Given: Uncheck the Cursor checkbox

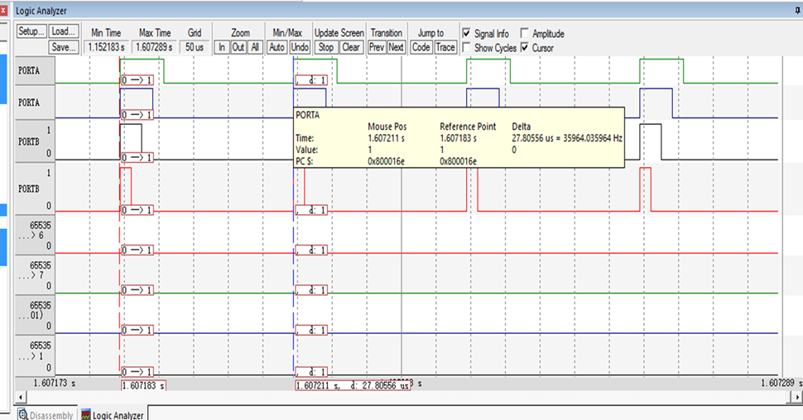Looking at the screenshot, I should [525, 48].
